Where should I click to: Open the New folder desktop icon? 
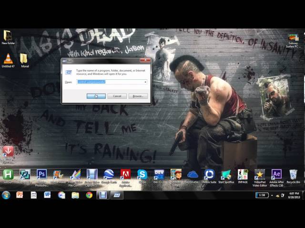(x=8, y=38)
